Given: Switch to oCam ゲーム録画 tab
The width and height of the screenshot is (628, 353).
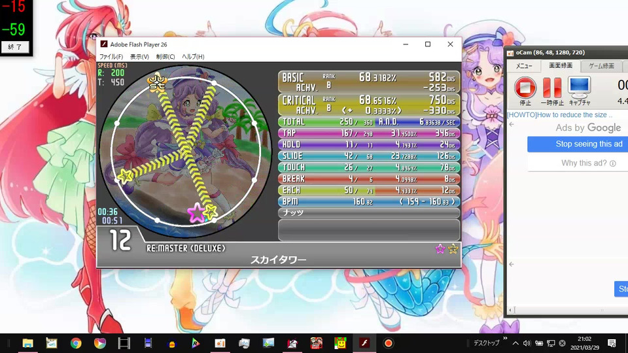Looking at the screenshot, I should (x=601, y=66).
